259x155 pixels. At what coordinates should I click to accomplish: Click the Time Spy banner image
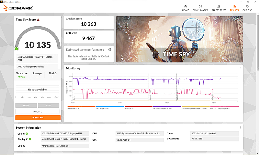[x=180, y=39]
